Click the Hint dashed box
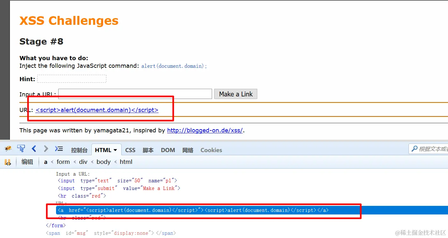Screen dimensions: 448x238 [x=72, y=79]
